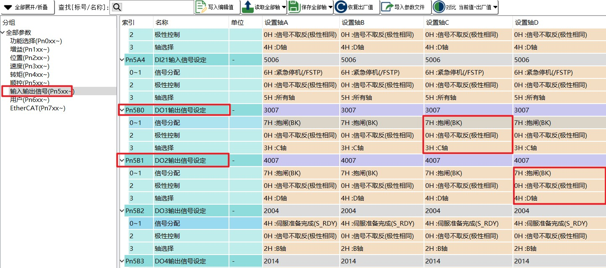Collapse the Pn5B0 parameter row
This screenshot has height=268, width=606.
click(x=122, y=110)
